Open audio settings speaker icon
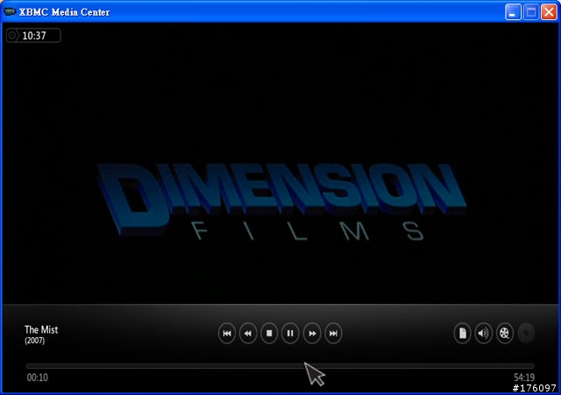 (483, 333)
